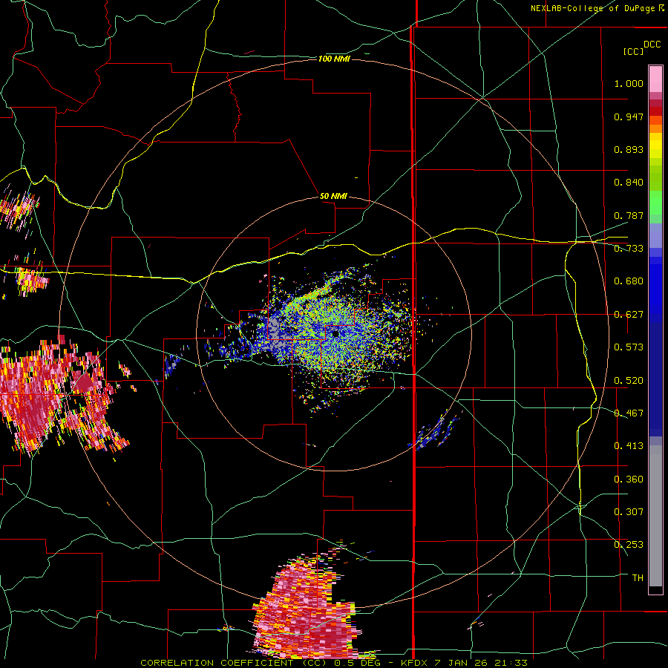Select the 0.680 scale value
668x668 pixels.
coord(629,281)
